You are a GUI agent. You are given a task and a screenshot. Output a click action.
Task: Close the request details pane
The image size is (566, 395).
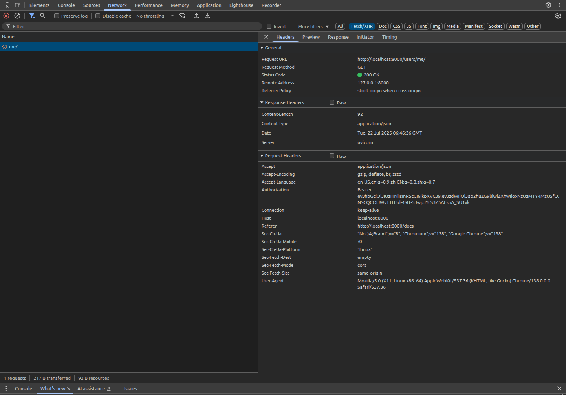266,37
